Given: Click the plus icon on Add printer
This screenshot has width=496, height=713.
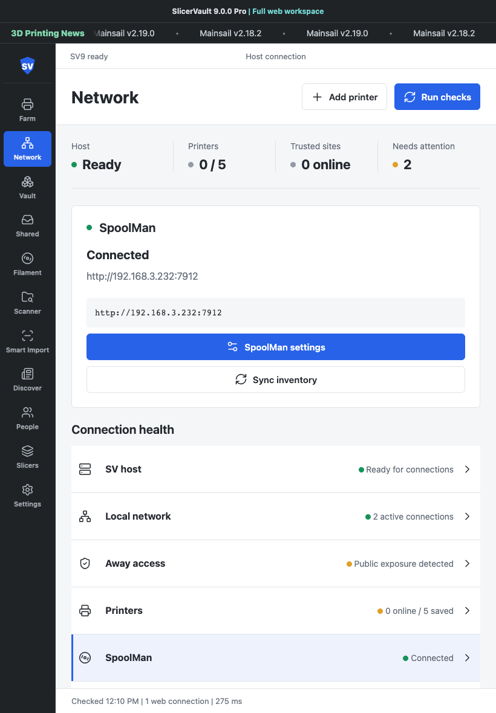Looking at the screenshot, I should coord(317,97).
